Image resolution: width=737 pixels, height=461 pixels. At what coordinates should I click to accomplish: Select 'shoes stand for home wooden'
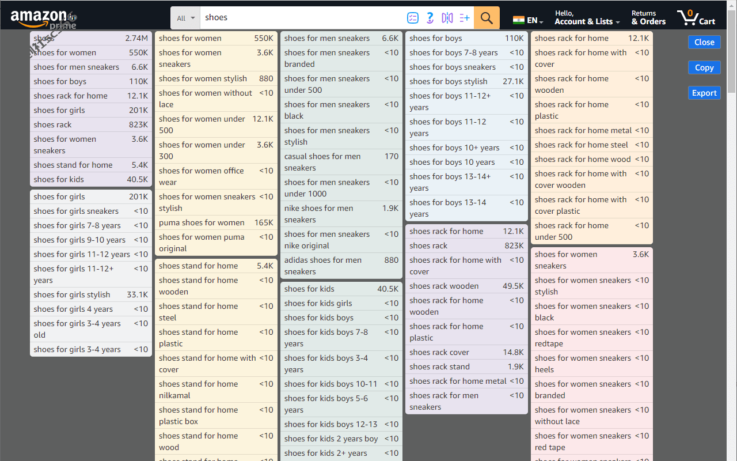[216, 286]
